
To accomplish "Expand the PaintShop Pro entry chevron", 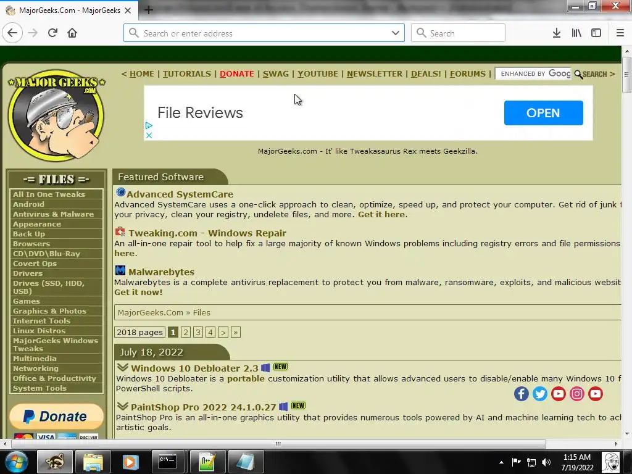I will (123, 406).
